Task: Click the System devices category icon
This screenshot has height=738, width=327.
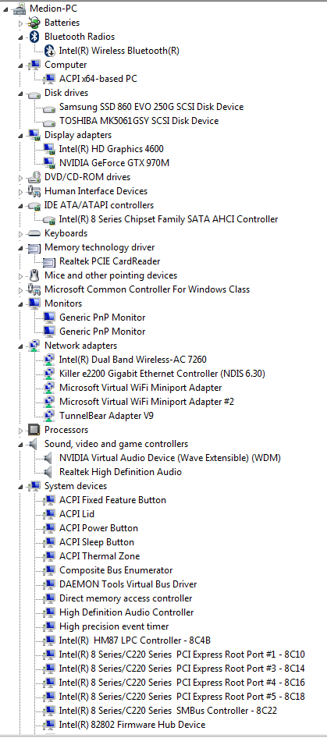Action: 34,486
